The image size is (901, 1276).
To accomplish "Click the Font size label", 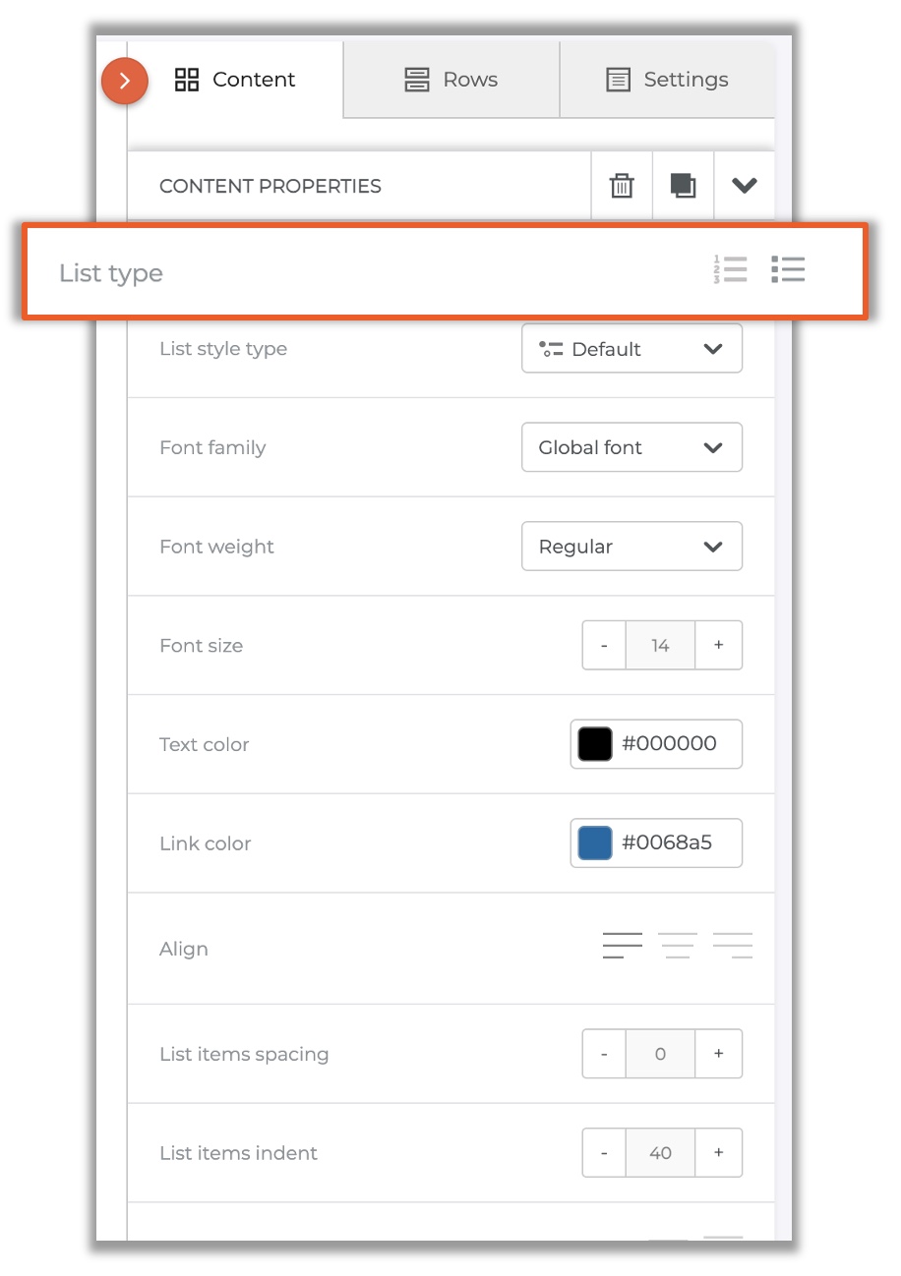I will 201,646.
